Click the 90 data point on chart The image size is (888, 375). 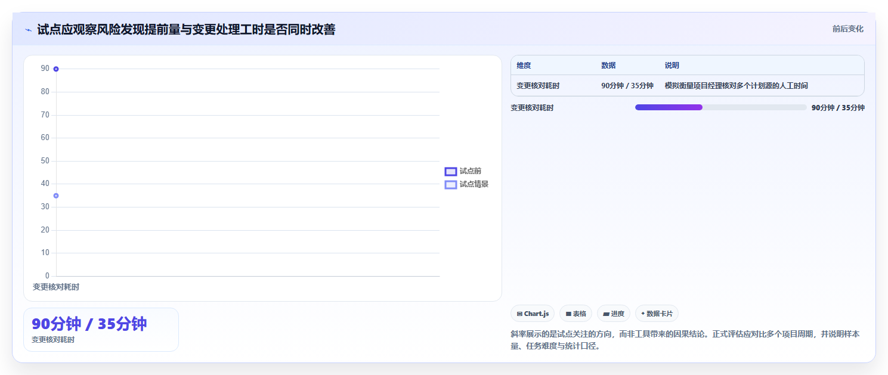[x=56, y=69]
